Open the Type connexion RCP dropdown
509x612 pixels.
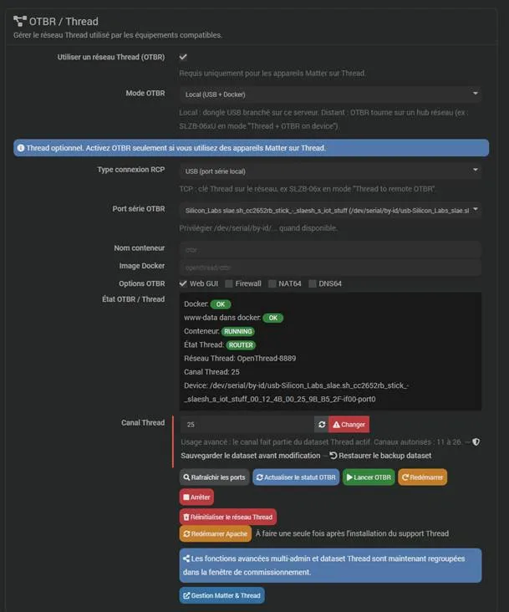tap(330, 171)
